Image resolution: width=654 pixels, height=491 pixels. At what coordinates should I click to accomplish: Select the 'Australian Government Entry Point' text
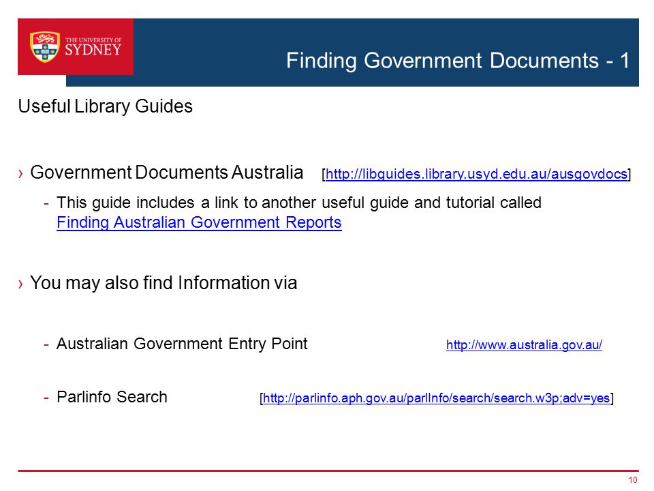[182, 344]
